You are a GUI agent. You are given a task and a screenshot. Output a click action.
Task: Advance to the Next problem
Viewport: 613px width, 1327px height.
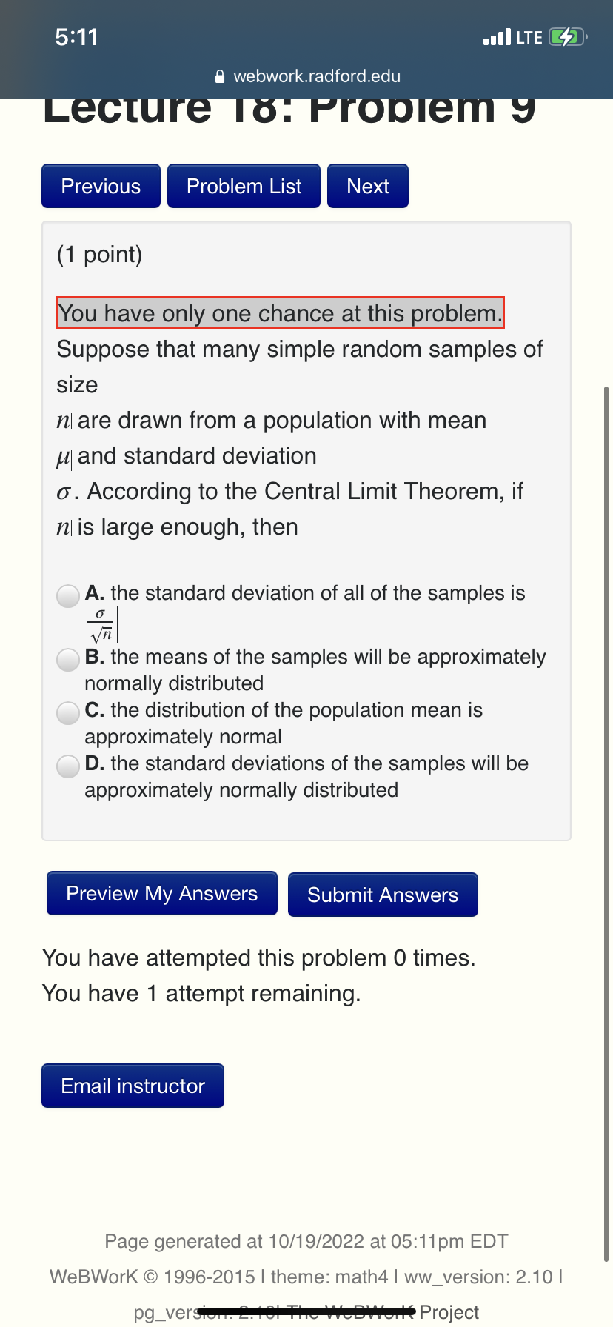tap(367, 186)
